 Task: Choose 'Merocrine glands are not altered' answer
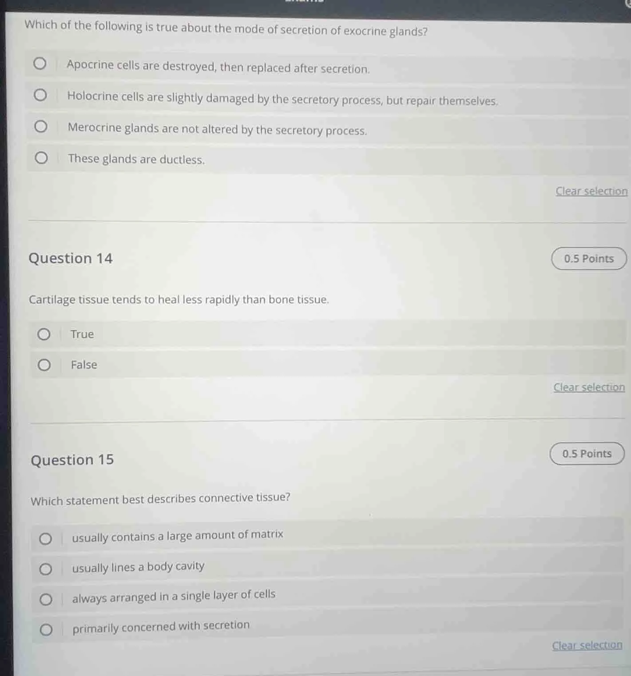(41, 126)
